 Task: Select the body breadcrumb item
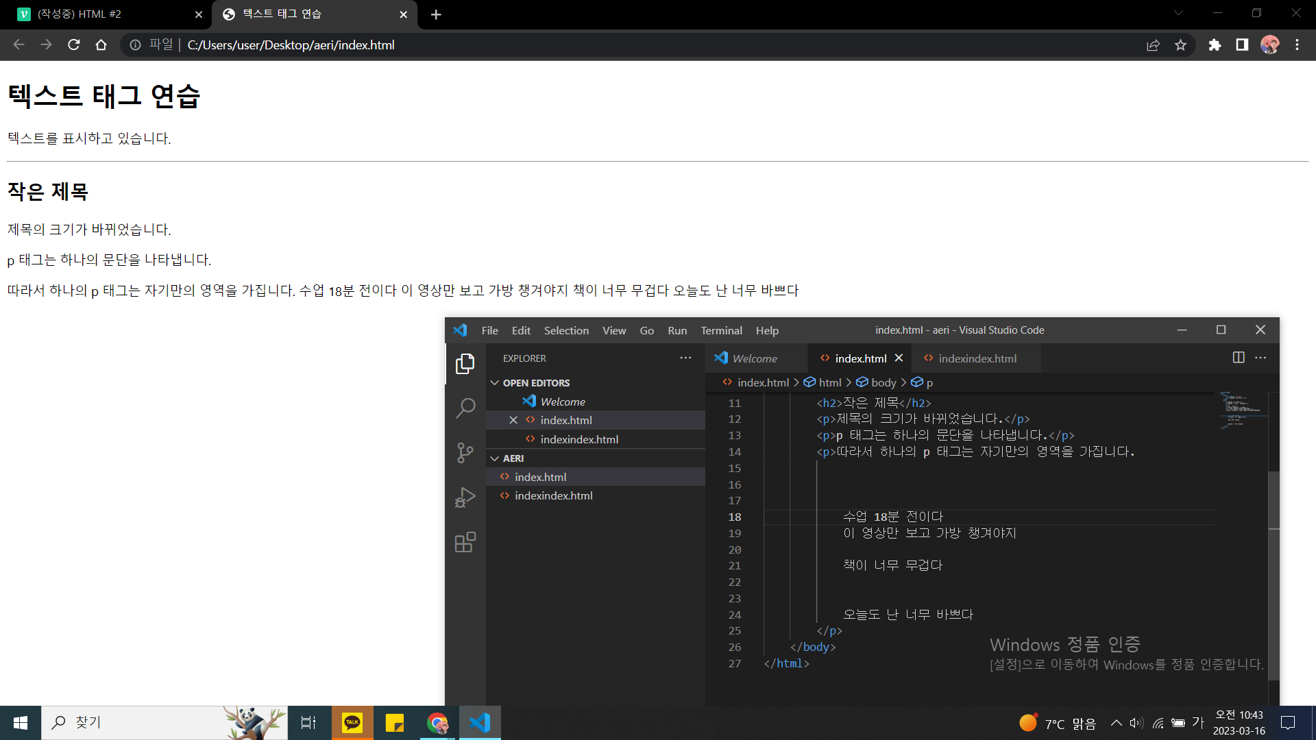(x=883, y=382)
